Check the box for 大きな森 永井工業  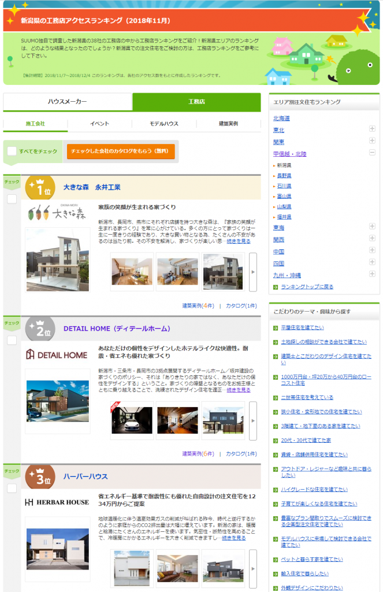(12, 199)
